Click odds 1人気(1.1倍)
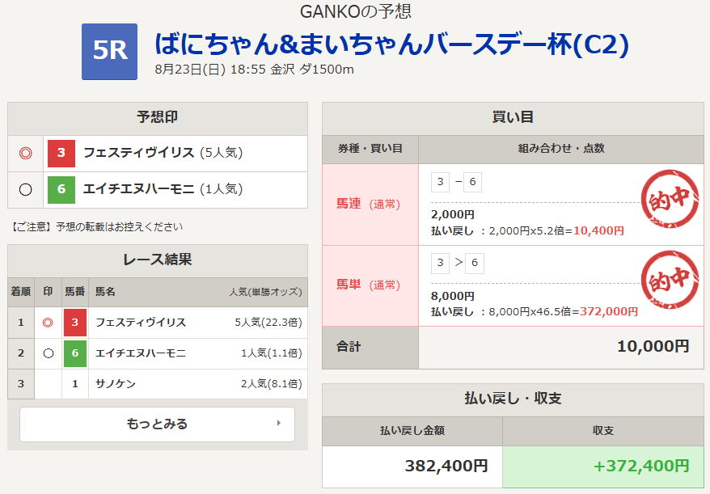The height and width of the screenshot is (494, 710). [272, 353]
